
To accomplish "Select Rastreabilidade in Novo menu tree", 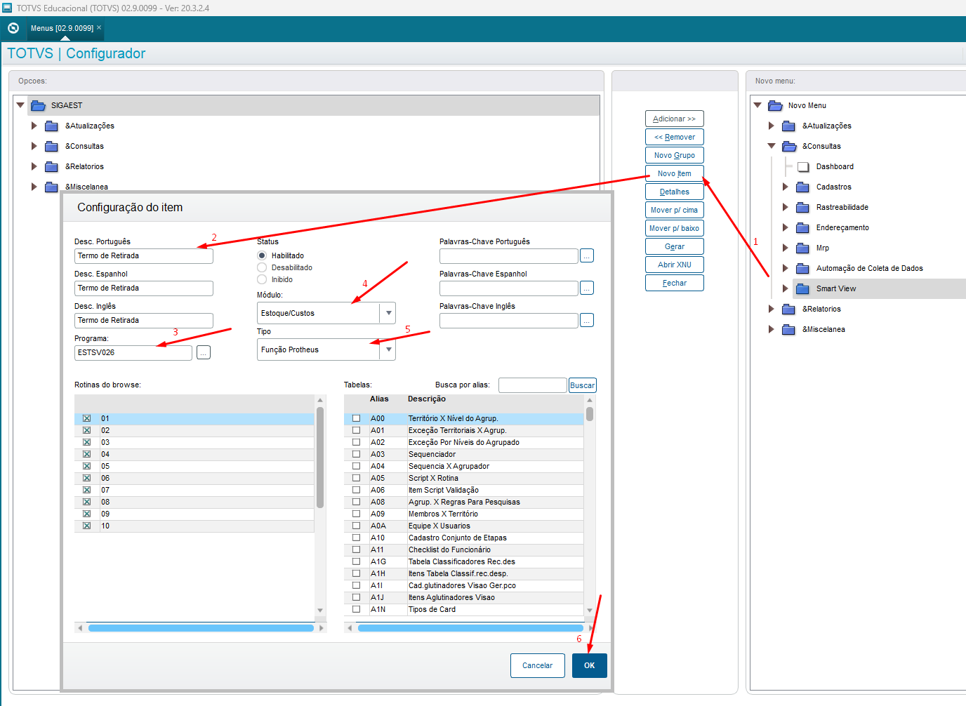I will pos(842,207).
